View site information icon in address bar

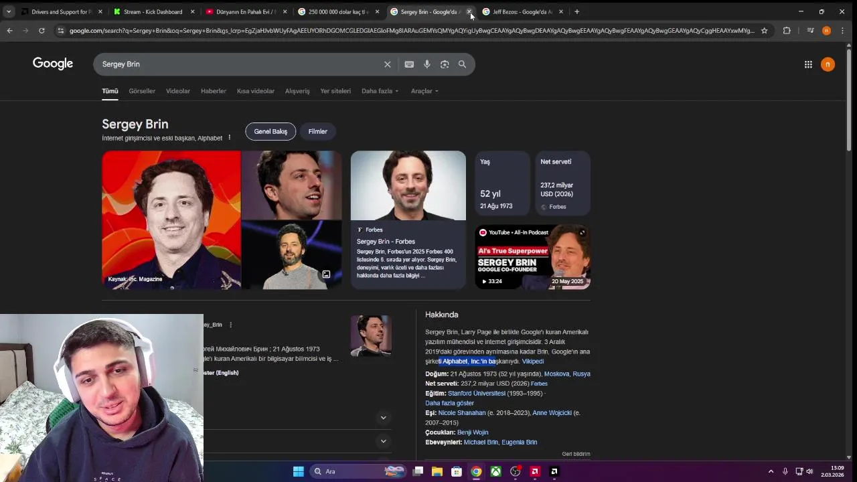pyautogui.click(x=60, y=31)
